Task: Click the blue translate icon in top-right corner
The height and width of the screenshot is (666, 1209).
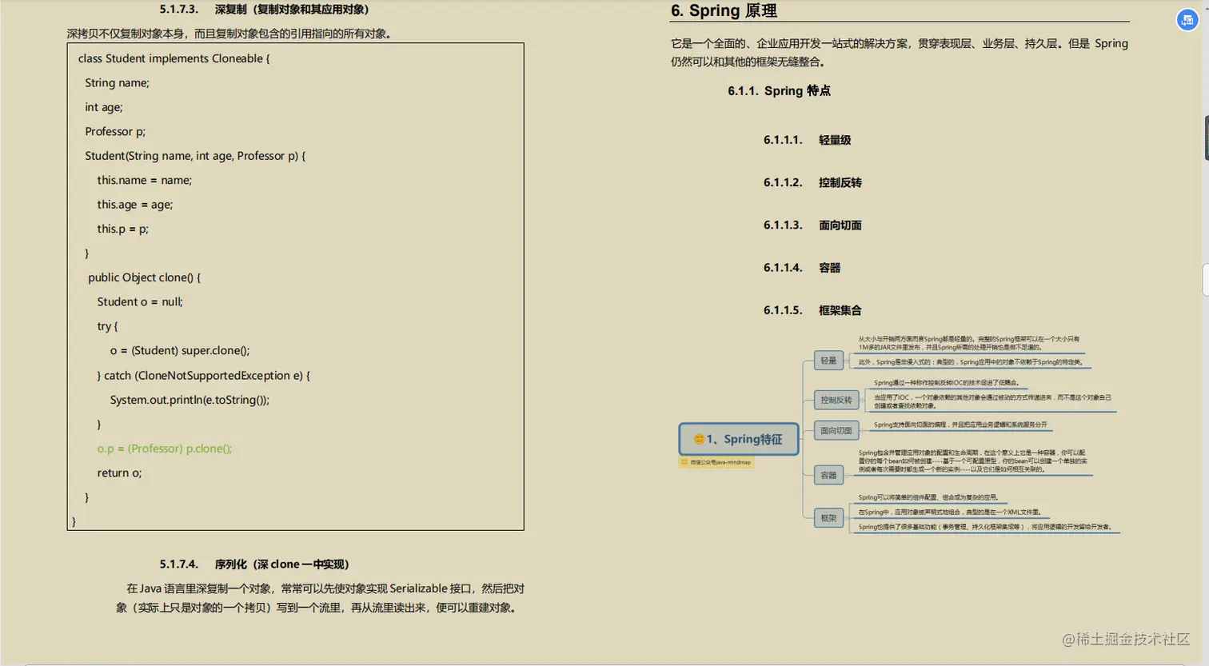Action: pyautogui.click(x=1187, y=20)
